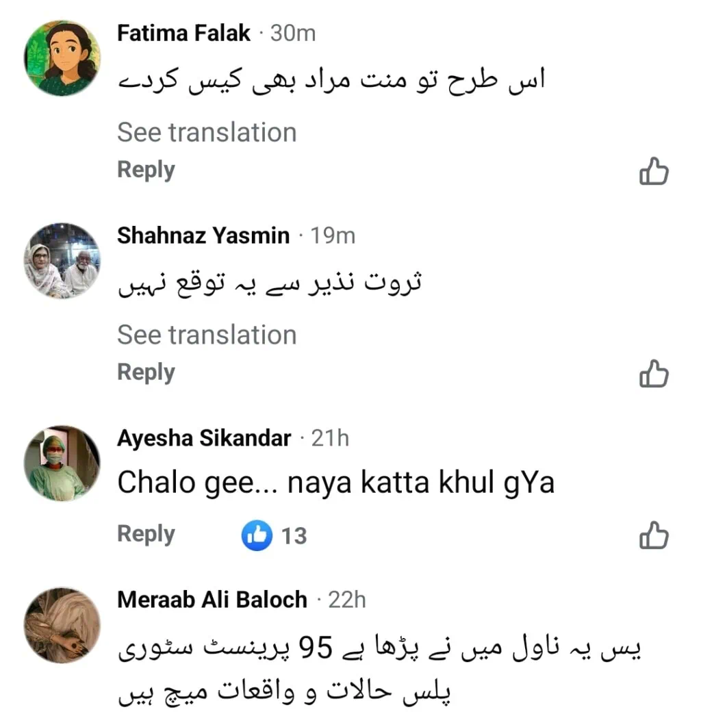Open Ayesha Sikandar's profile picture

click(x=62, y=463)
